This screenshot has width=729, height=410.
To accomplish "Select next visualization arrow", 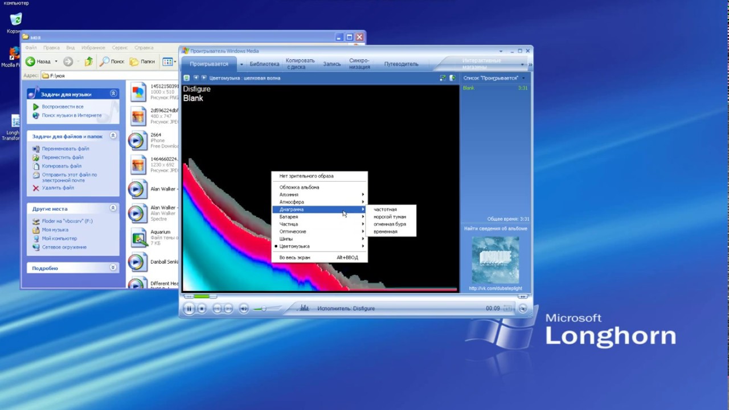I will (x=203, y=78).
